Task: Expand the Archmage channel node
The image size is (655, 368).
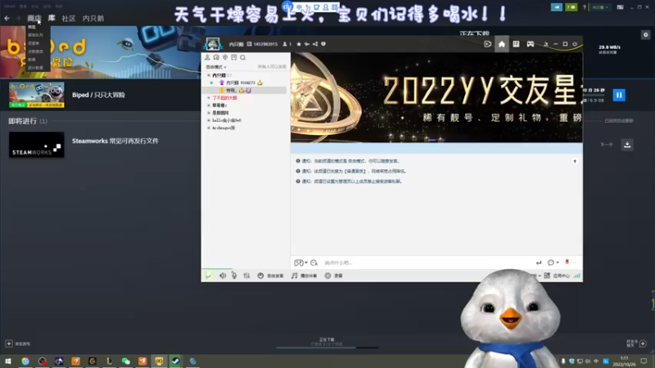Action: [209, 128]
